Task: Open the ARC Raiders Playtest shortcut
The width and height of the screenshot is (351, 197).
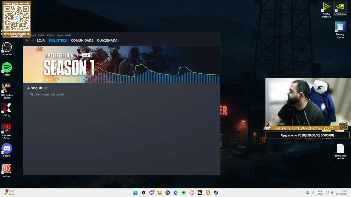Action: 7,91
